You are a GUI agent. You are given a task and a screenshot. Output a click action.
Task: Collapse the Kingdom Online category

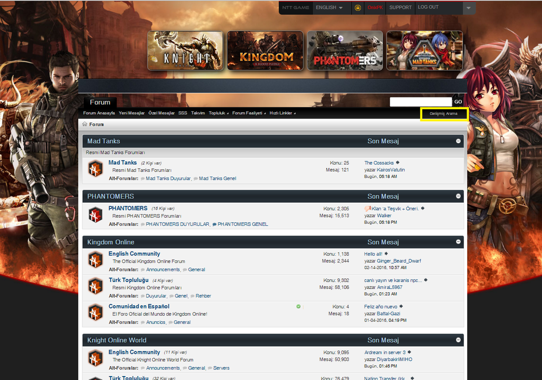pyautogui.click(x=458, y=242)
